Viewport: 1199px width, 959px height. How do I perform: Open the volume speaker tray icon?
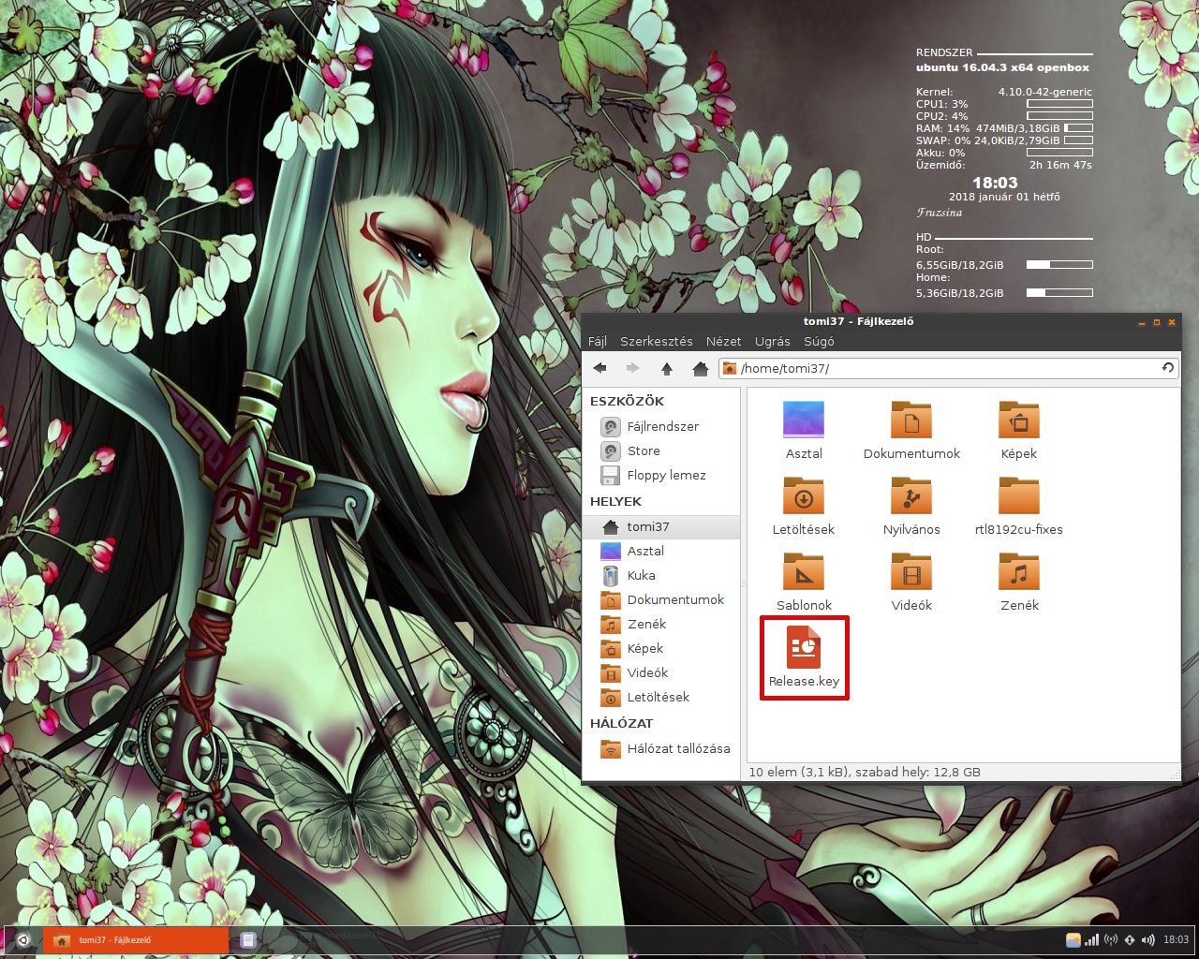[1148, 940]
